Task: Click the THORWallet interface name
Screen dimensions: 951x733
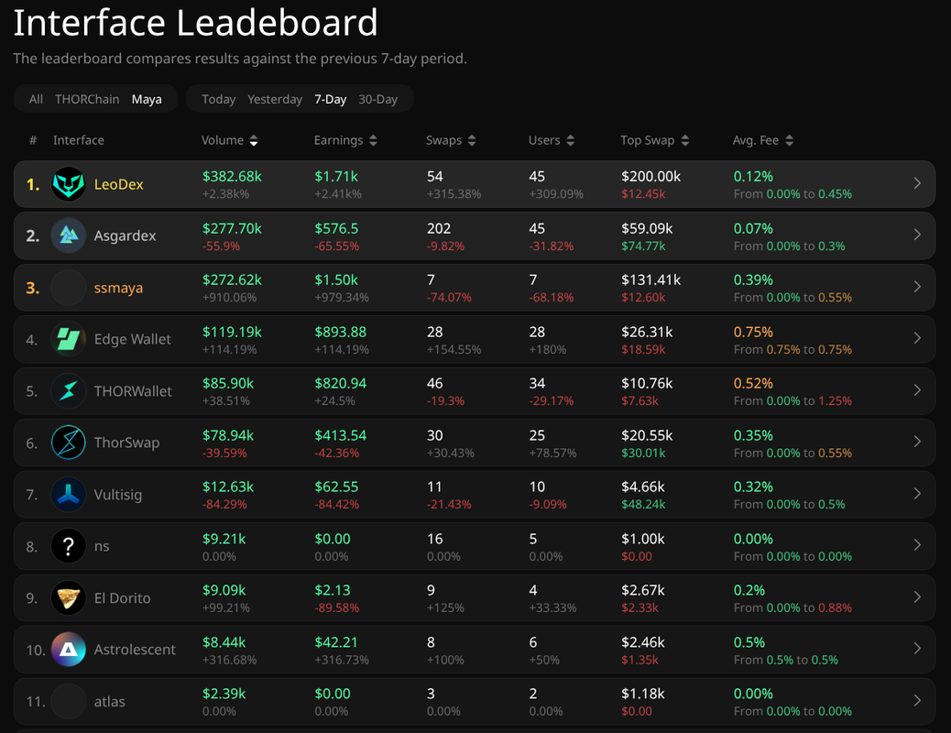Action: pos(133,391)
